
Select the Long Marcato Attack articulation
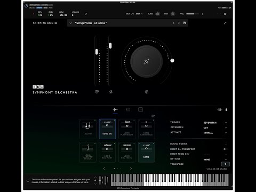pos(88,152)
